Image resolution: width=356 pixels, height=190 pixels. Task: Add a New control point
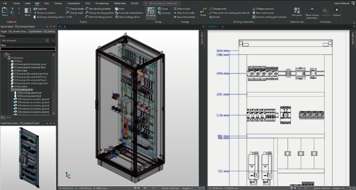click(263, 13)
